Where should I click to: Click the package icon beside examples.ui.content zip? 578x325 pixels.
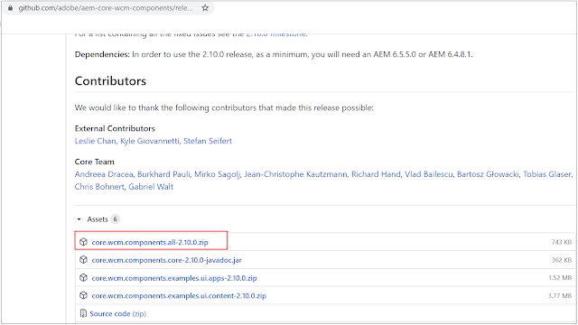84,295
